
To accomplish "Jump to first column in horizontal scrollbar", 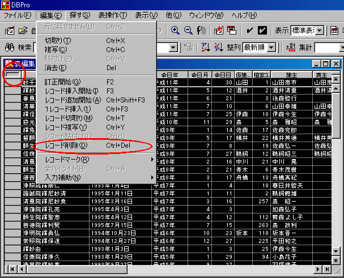I will [12, 270].
